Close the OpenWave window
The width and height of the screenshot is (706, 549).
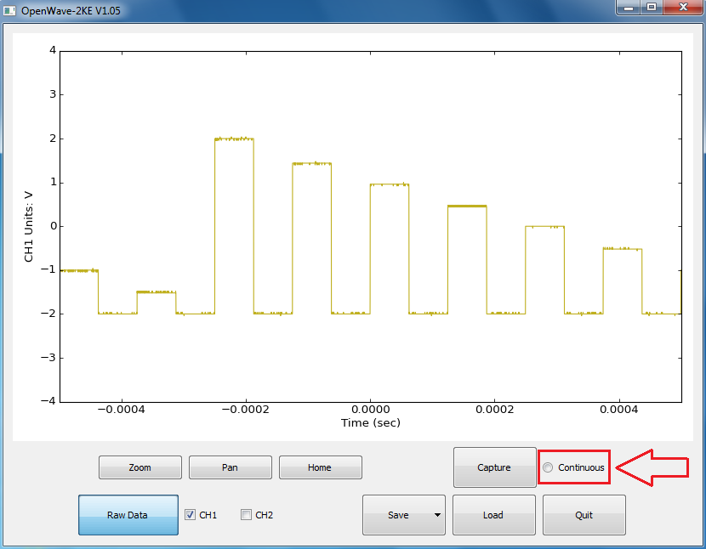pos(682,8)
